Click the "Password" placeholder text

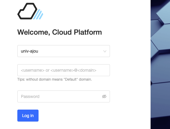point(30,96)
